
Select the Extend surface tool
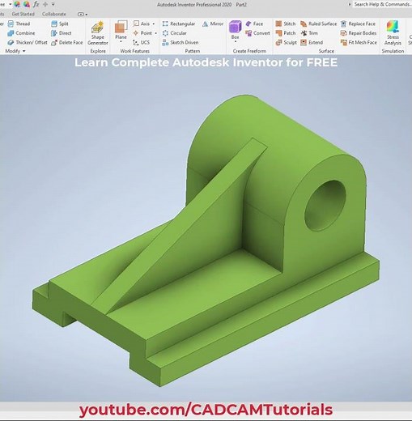click(312, 42)
